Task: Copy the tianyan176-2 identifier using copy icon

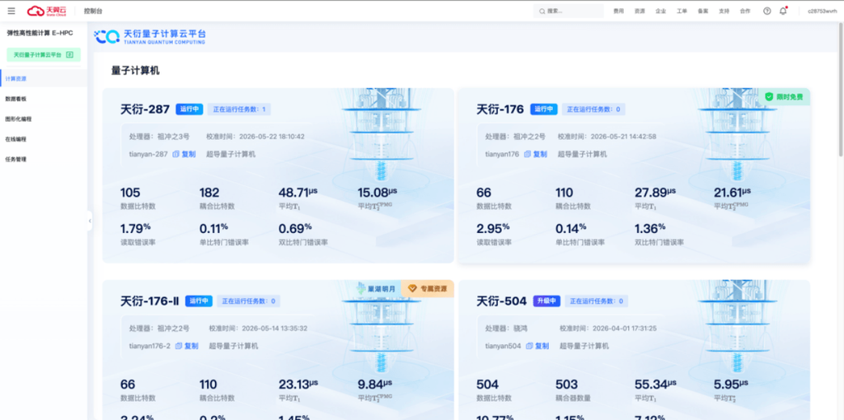Action: pos(179,347)
